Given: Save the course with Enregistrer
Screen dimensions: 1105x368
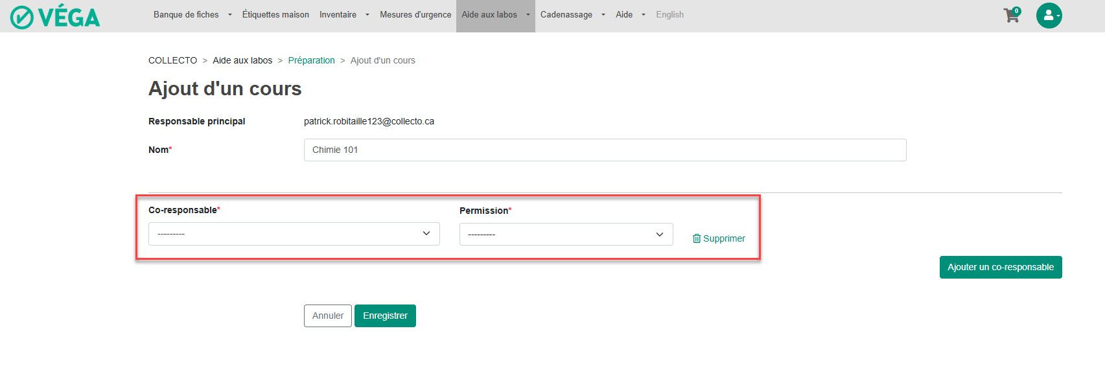Looking at the screenshot, I should click(385, 316).
